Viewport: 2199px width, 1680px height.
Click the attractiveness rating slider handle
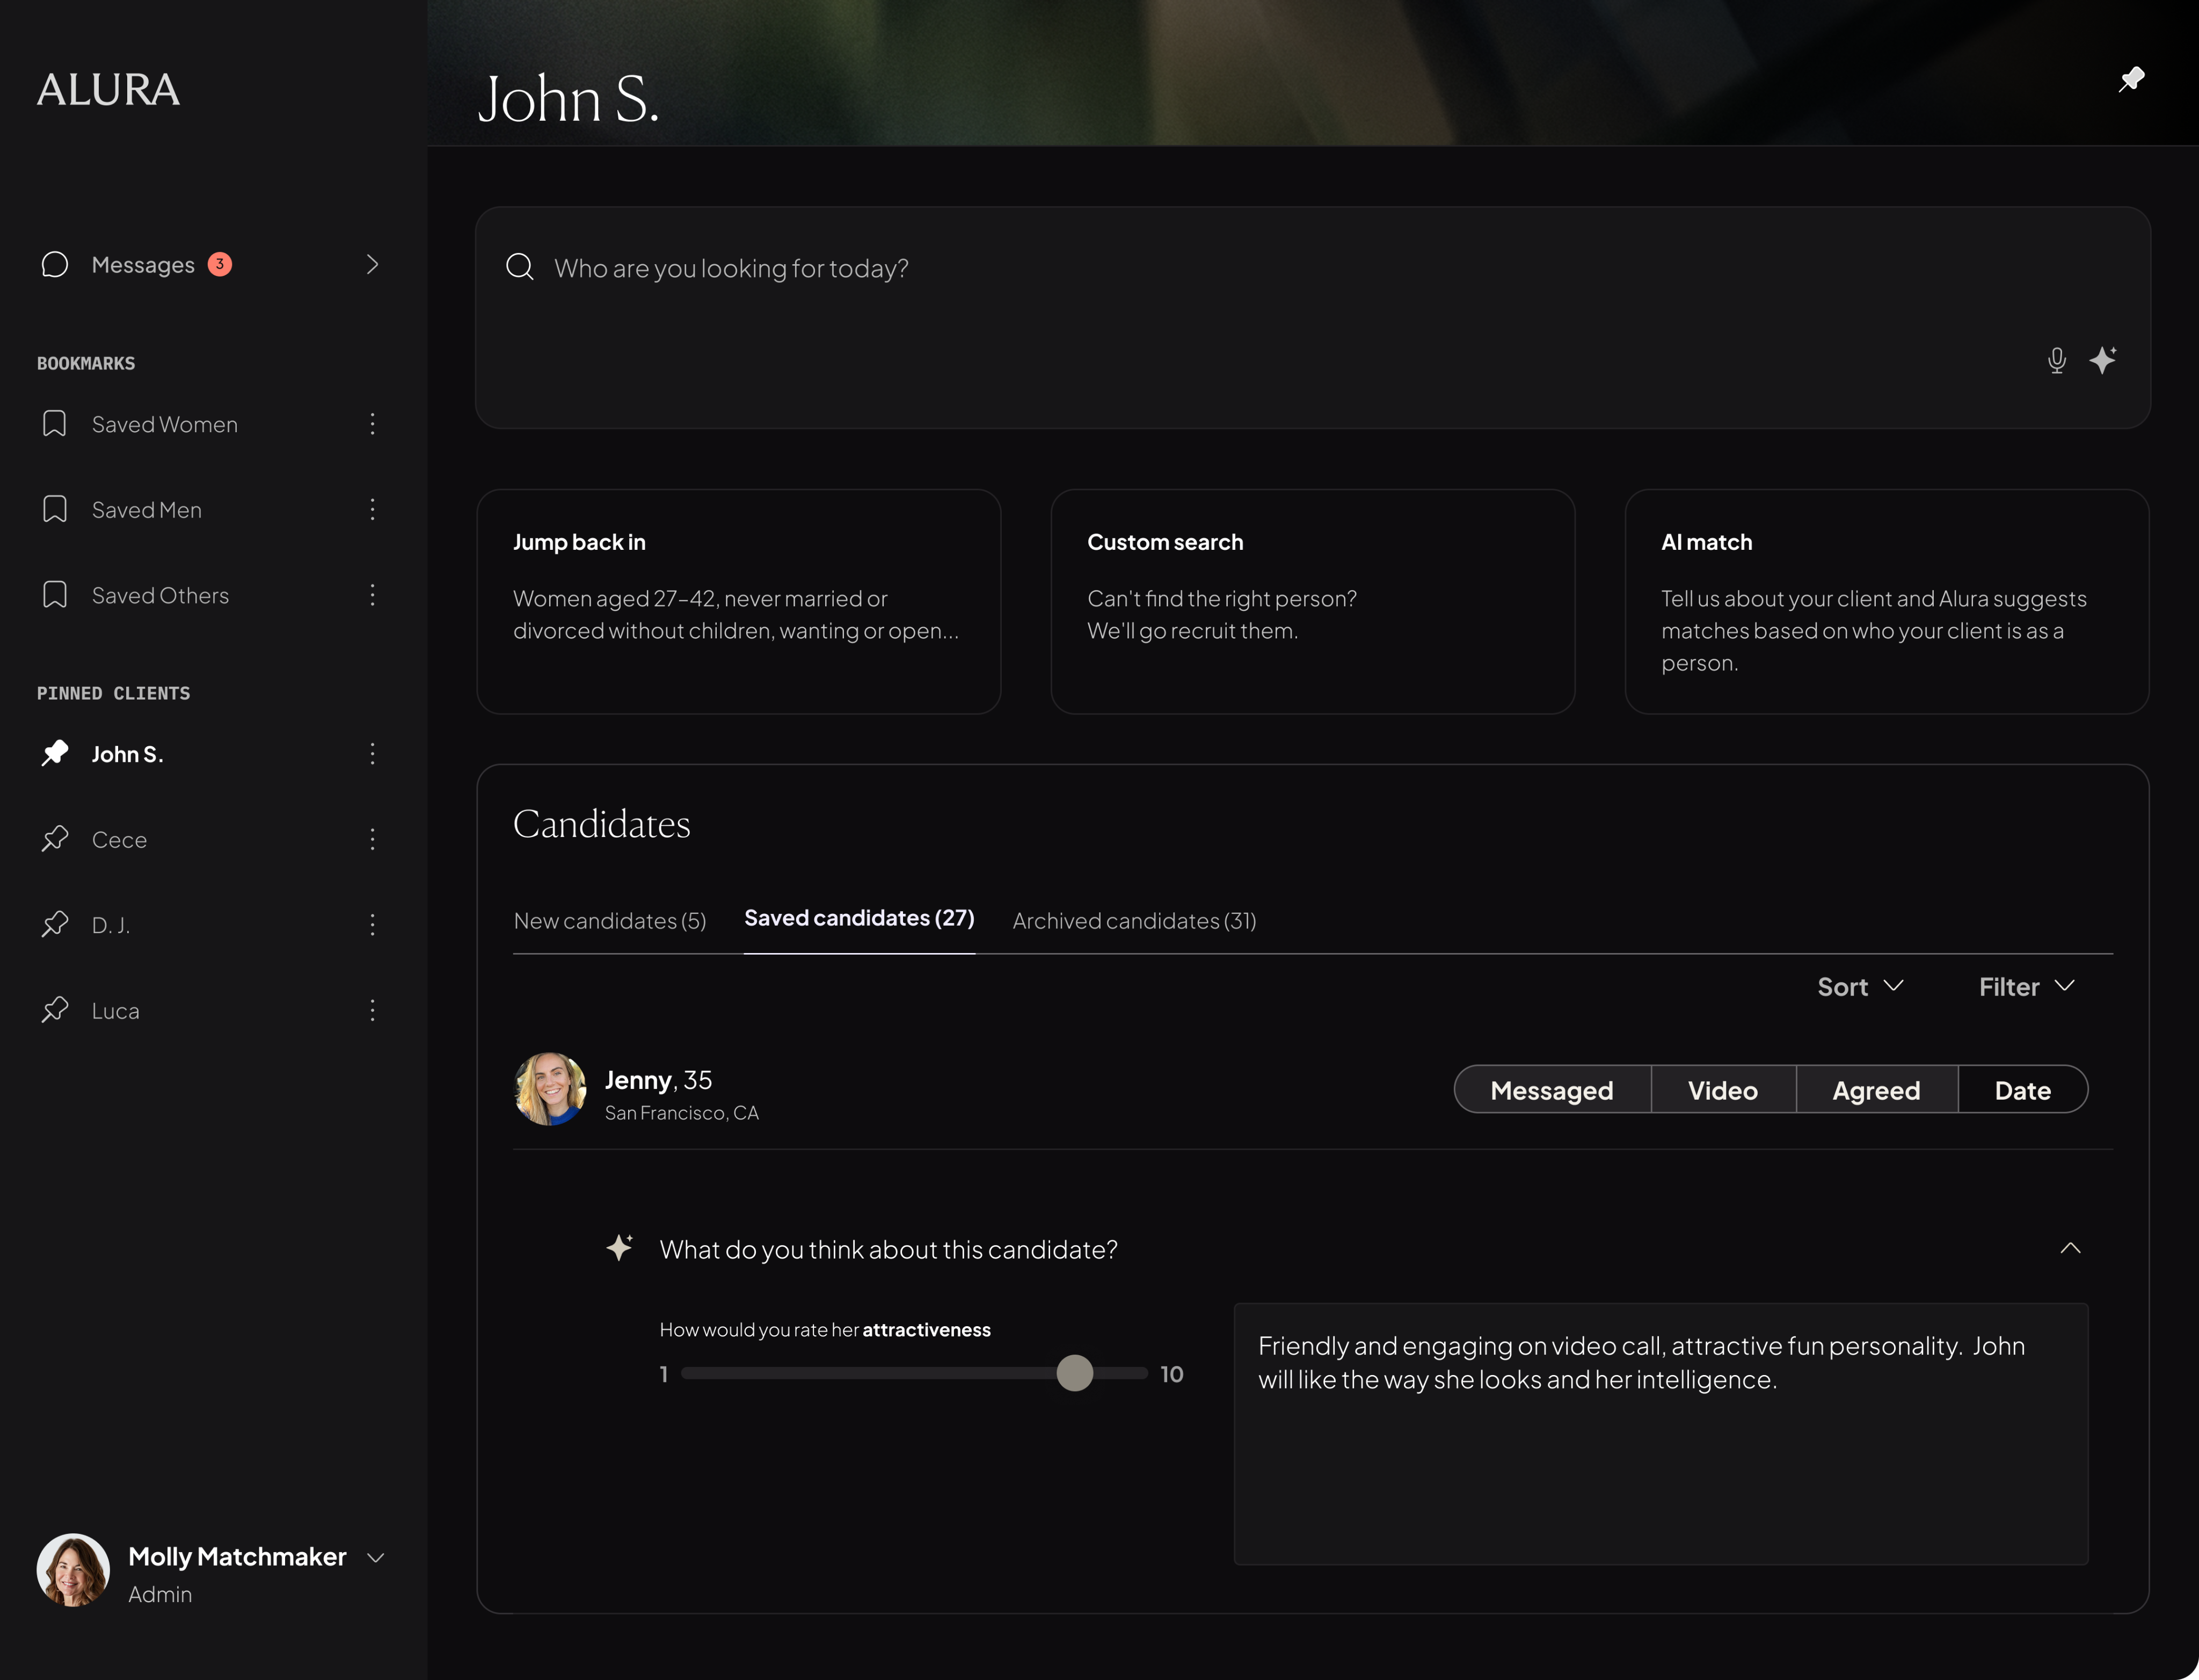pos(1075,1373)
